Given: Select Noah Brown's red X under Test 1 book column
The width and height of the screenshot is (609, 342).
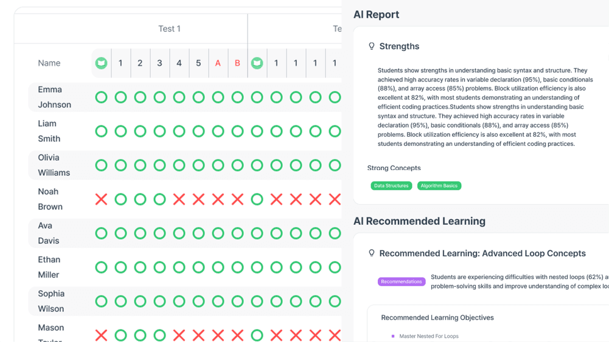Looking at the screenshot, I should tap(102, 199).
